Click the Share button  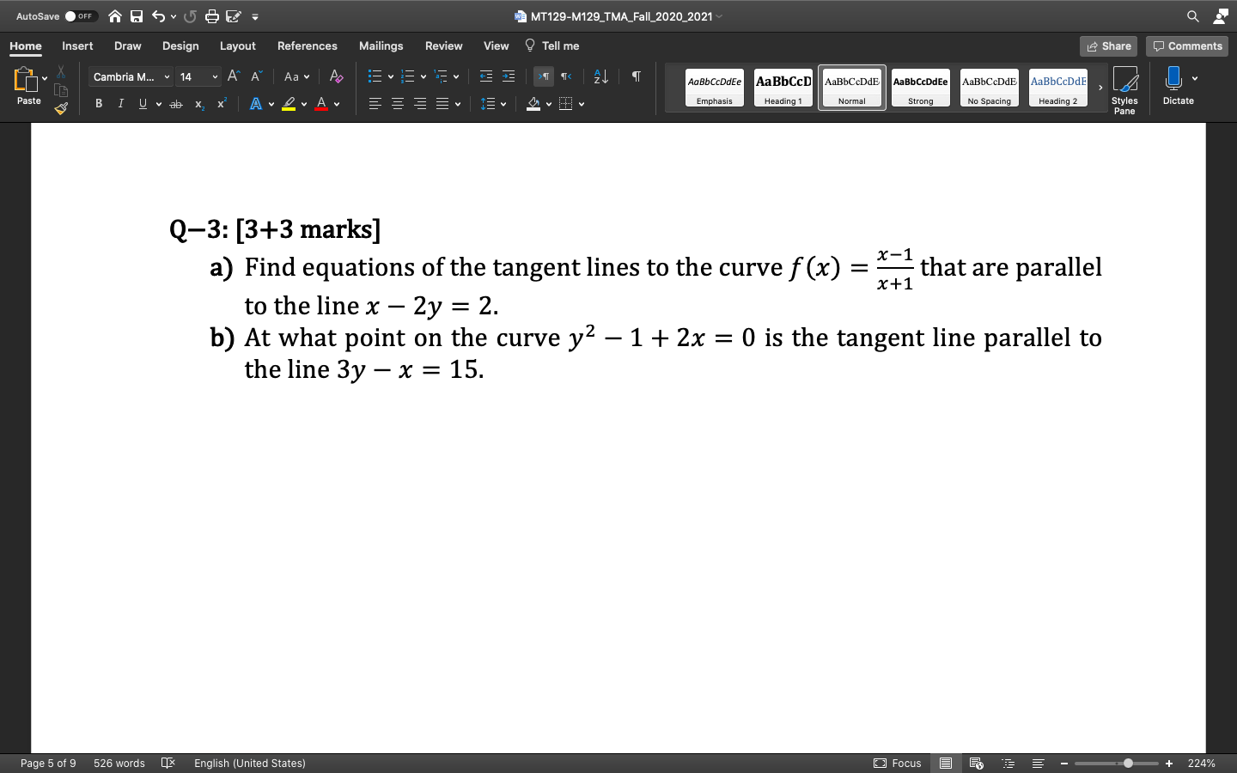click(x=1108, y=46)
